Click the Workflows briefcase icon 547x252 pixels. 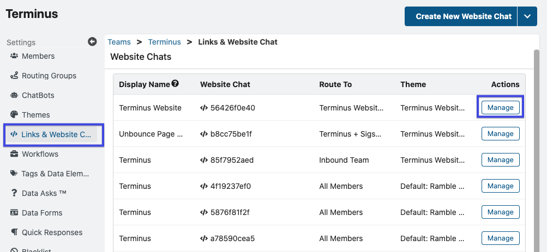click(x=14, y=154)
